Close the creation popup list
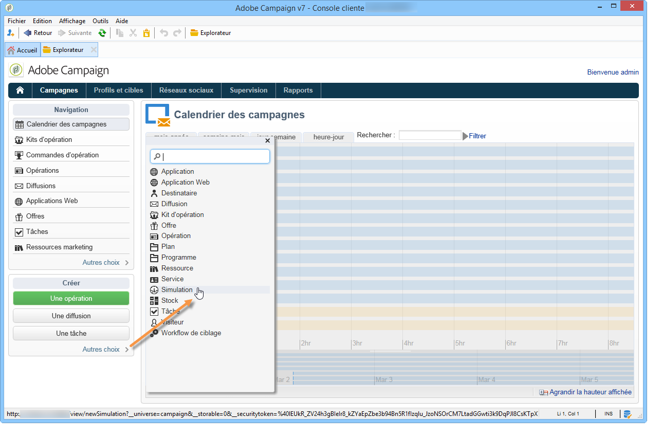 point(267,140)
